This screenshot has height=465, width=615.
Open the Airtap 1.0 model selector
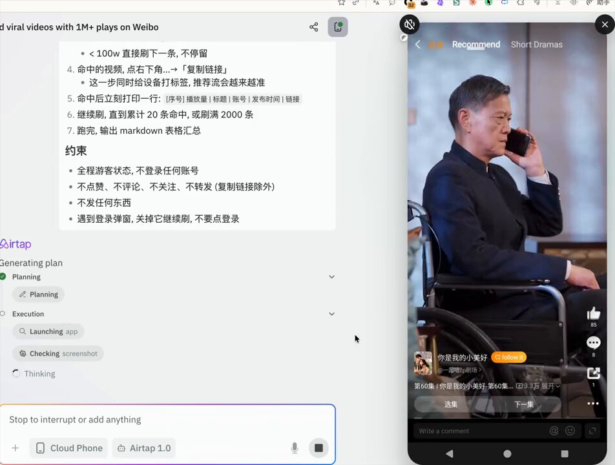pos(144,448)
